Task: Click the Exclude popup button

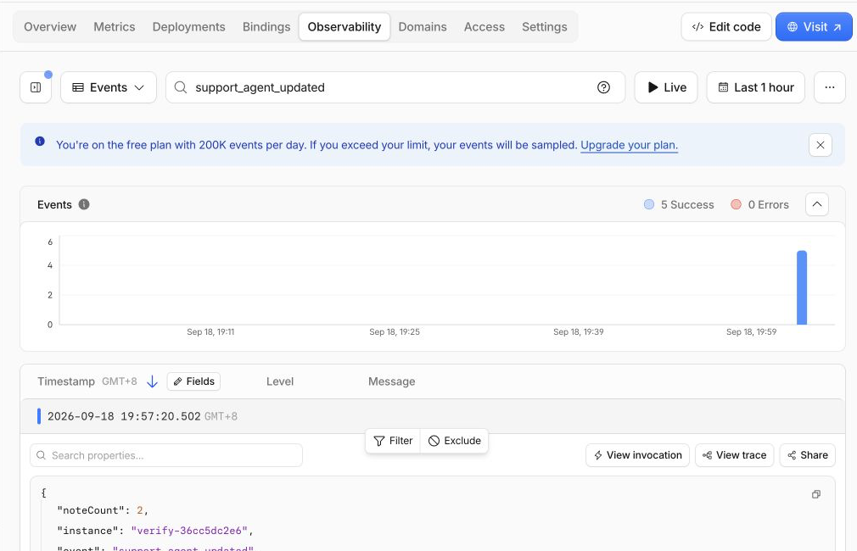Action: 454,441
